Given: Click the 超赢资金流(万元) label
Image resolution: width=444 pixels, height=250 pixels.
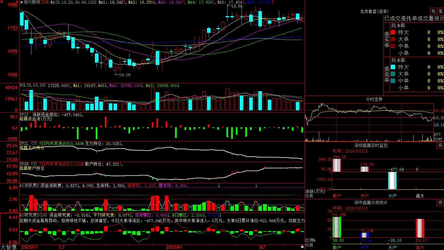Looking at the screenshot, I should pos(36,119).
